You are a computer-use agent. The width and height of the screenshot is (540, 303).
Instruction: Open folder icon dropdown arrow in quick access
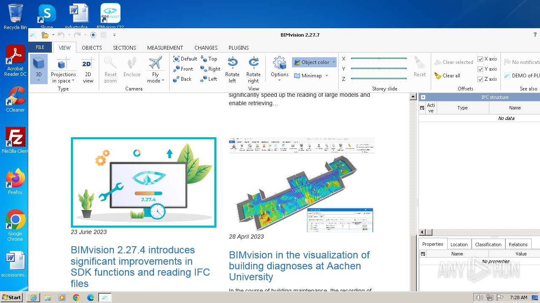tap(53, 35)
